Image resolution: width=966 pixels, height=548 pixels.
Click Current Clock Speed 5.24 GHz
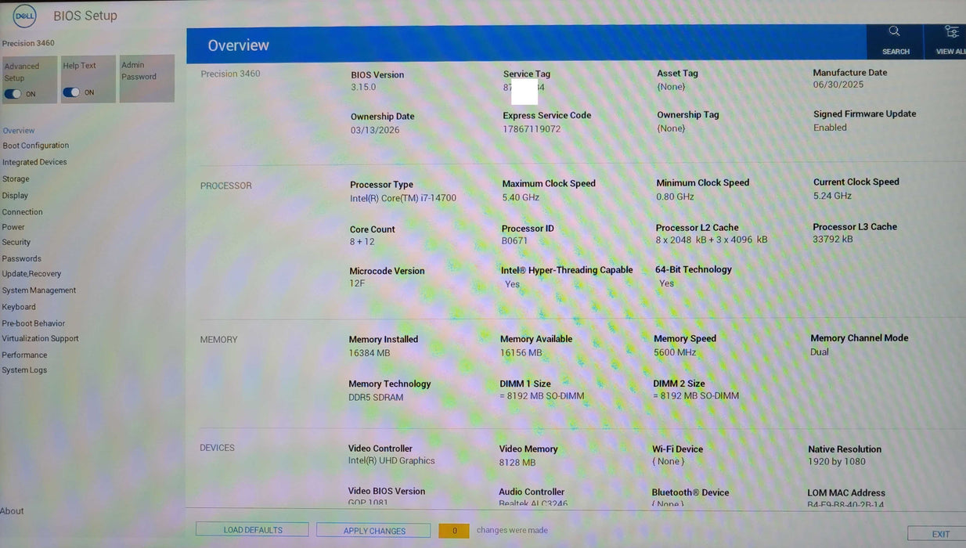tap(832, 196)
